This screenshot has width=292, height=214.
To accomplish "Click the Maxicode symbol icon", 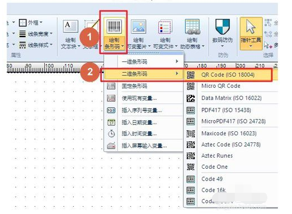I will point(191,134).
